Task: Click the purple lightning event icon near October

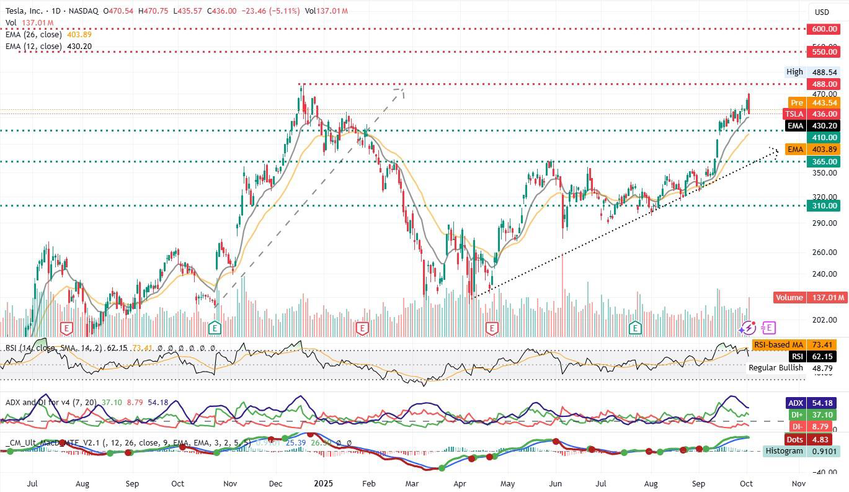Action: (748, 328)
